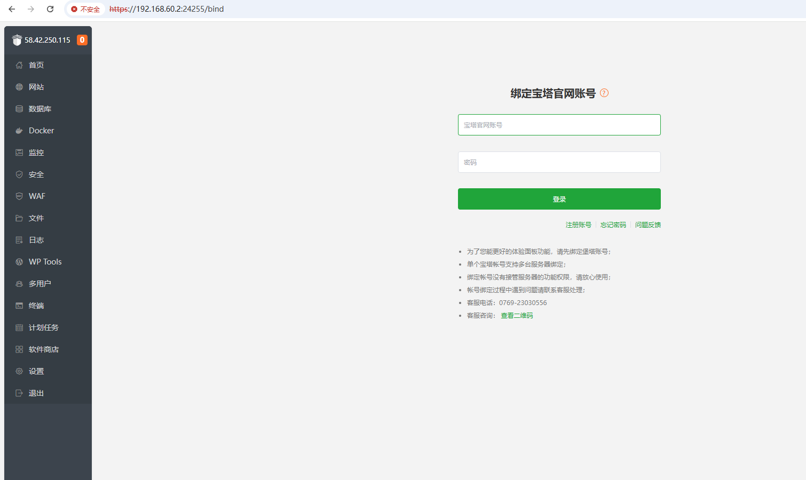The width and height of the screenshot is (806, 480).
Task: Click the browser reload icon
Action: (x=50, y=9)
